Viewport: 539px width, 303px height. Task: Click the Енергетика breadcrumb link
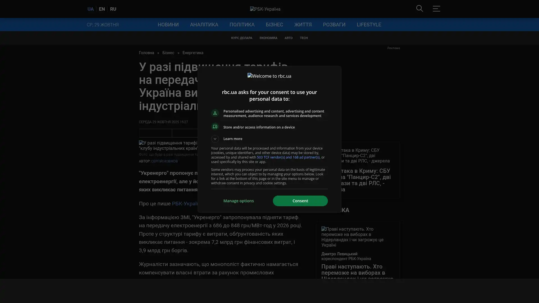(193, 53)
